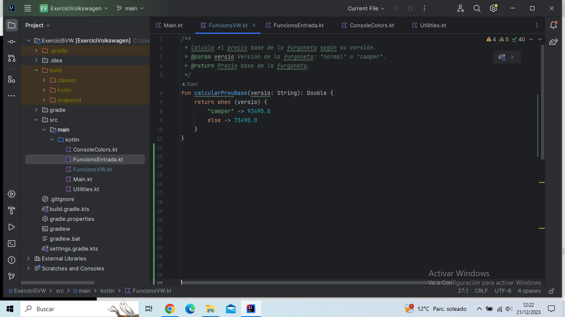Click the 27:1 cursor position indicator
Screen dimensions: 565x317
(463, 291)
